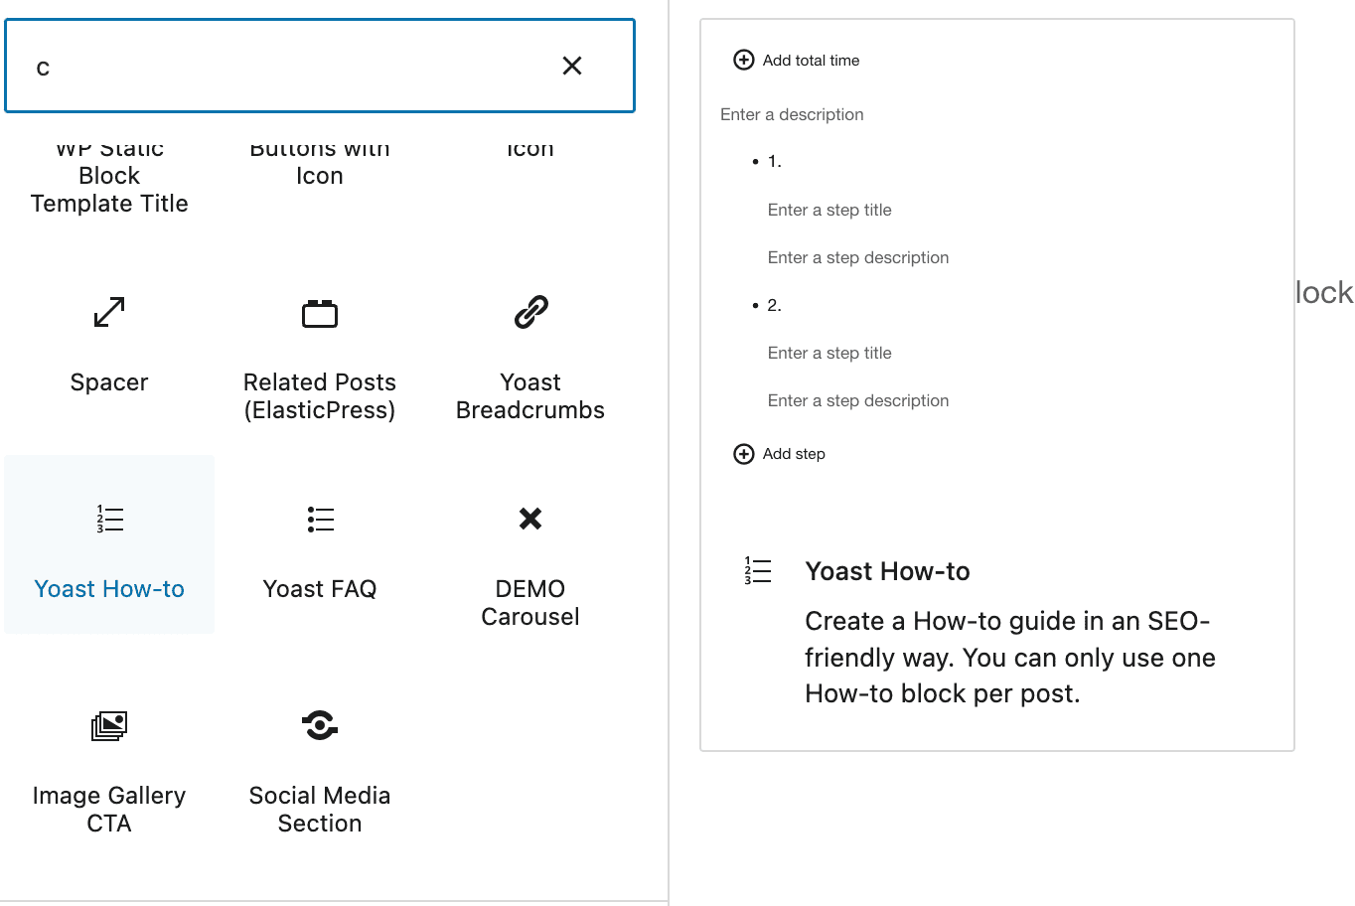Image resolution: width=1355 pixels, height=906 pixels.
Task: Click first step's Enter a step title
Action: (x=829, y=210)
